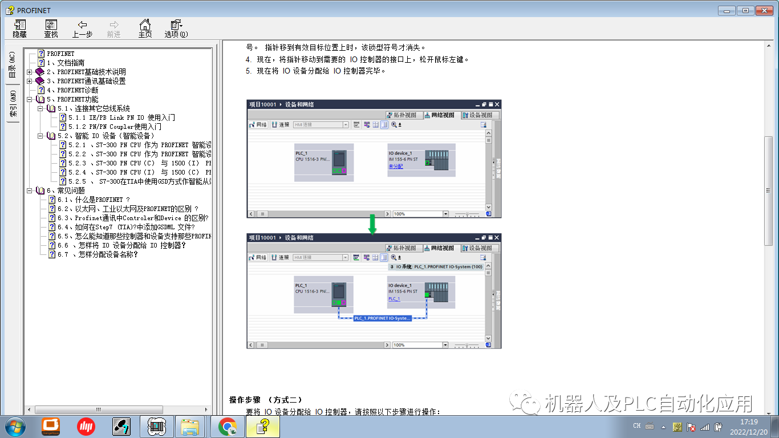Viewport: 779px width, 438px height.
Task: Open the Windows Start menu
Action: click(x=15, y=427)
